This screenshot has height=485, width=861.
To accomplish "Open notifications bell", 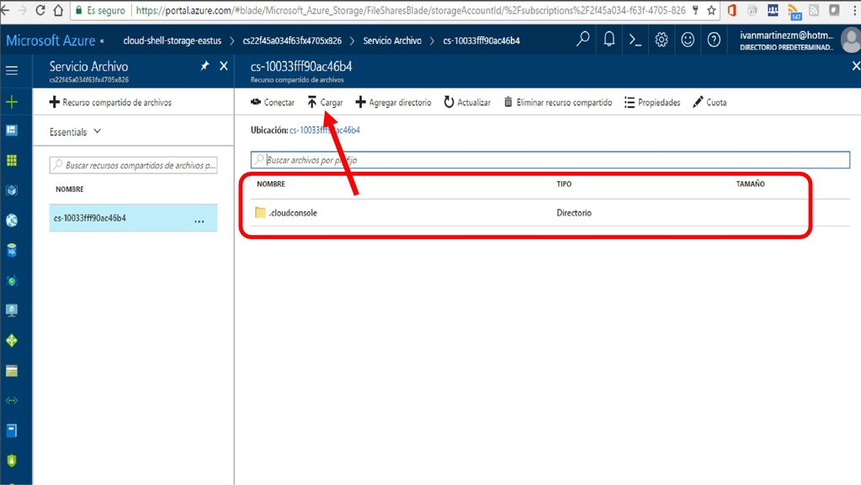I will point(609,39).
